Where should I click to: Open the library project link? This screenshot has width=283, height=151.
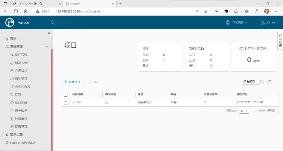(x=76, y=102)
